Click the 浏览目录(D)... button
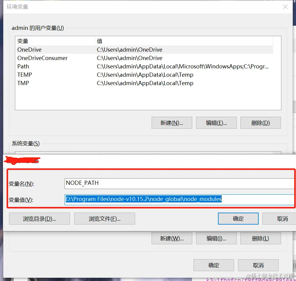This screenshot has width=296, height=281. [x=39, y=219]
